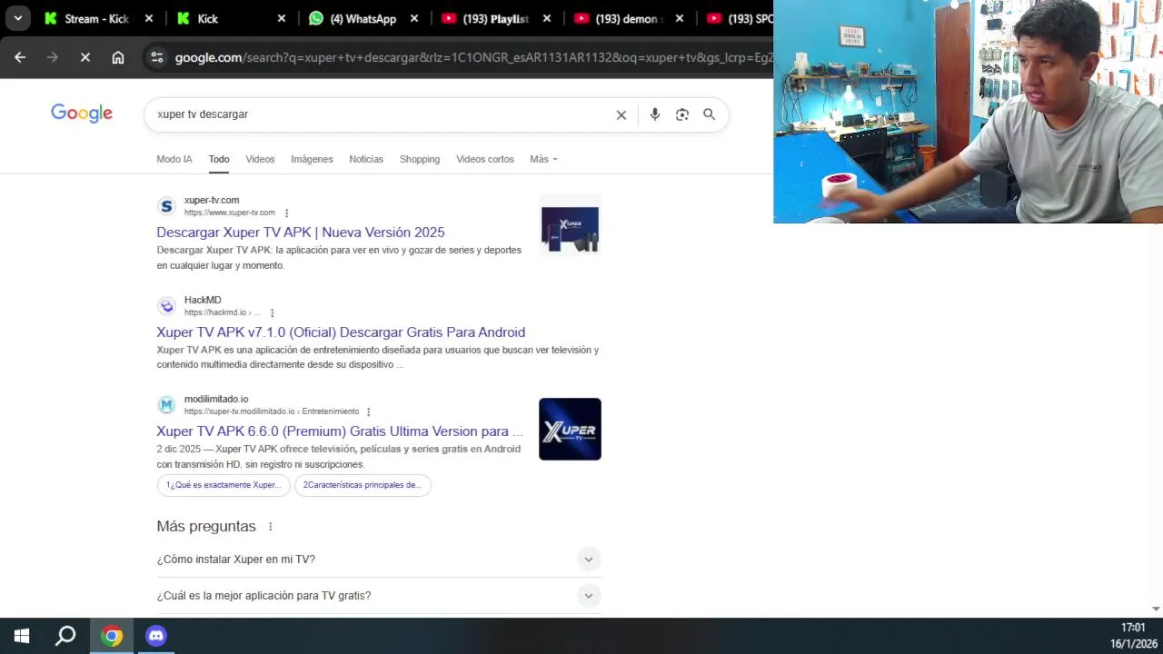Screen dimensions: 1163x654
Task: Open options menu for xuper-tv.com result
Action: (x=287, y=213)
